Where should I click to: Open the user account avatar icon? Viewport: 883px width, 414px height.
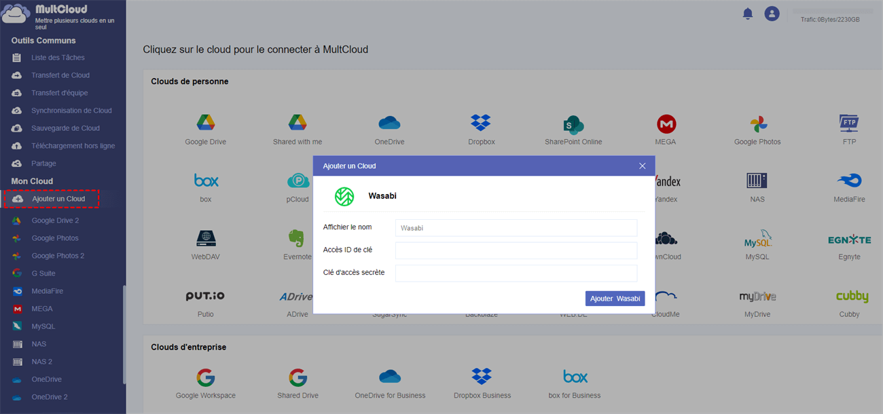(x=772, y=14)
